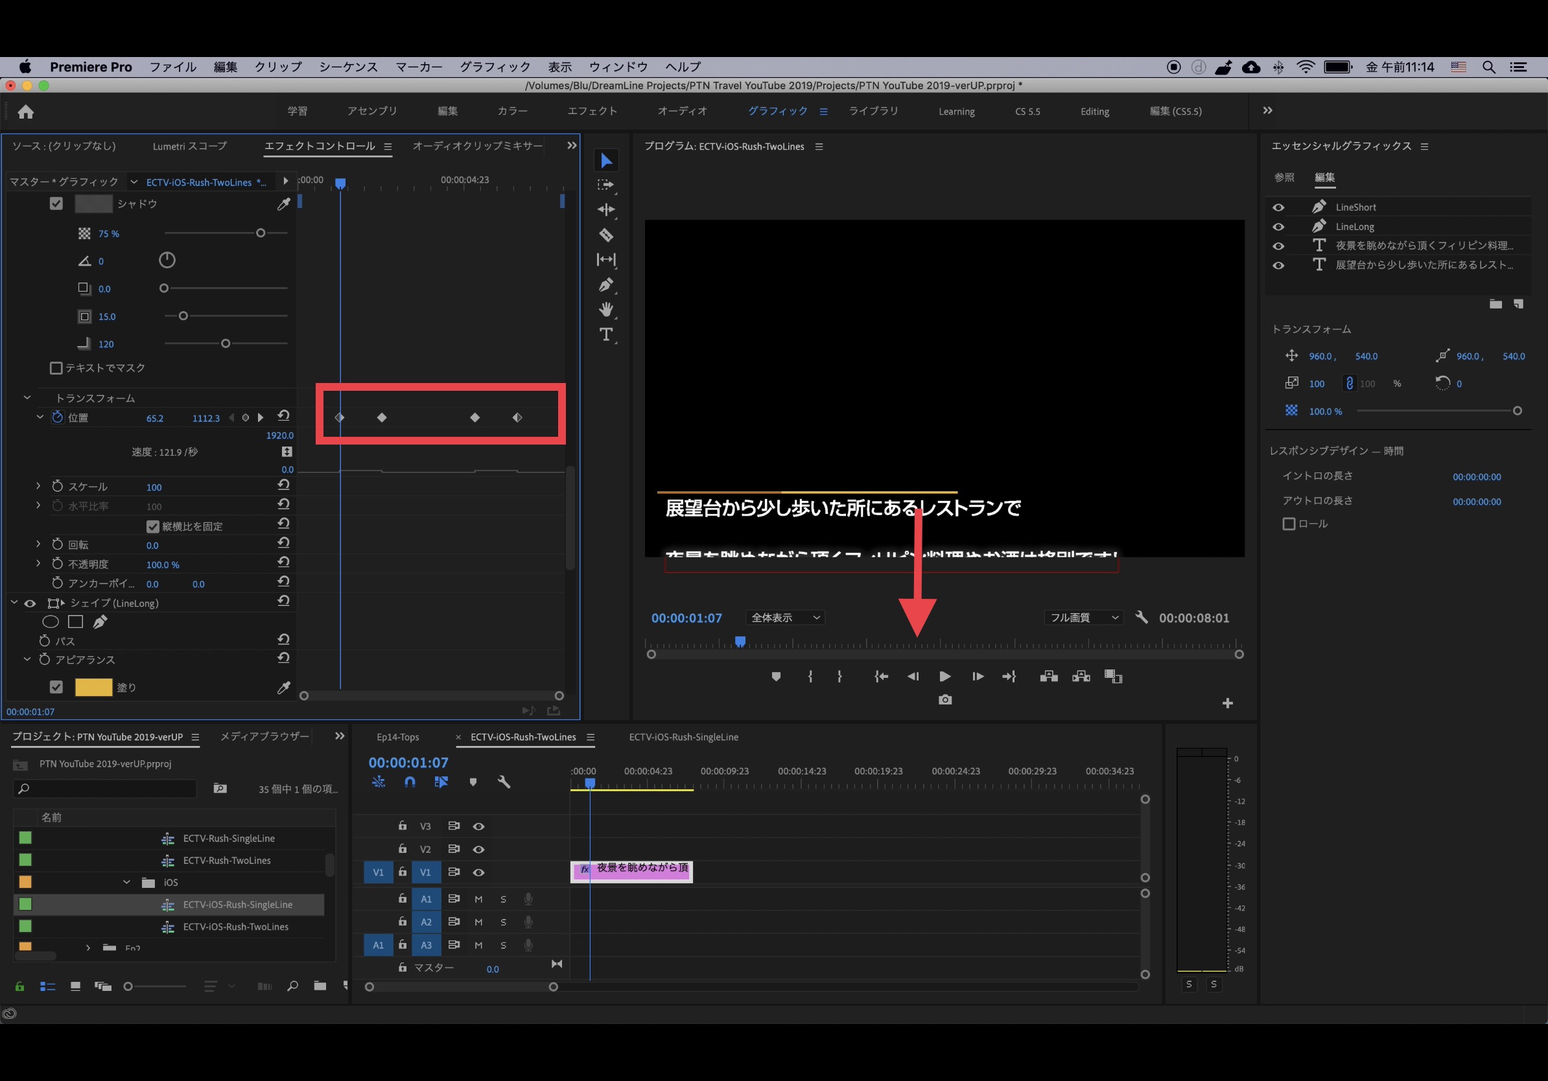Open the 全体表示 zoom level dropdown
The width and height of the screenshot is (1548, 1081).
pos(786,618)
